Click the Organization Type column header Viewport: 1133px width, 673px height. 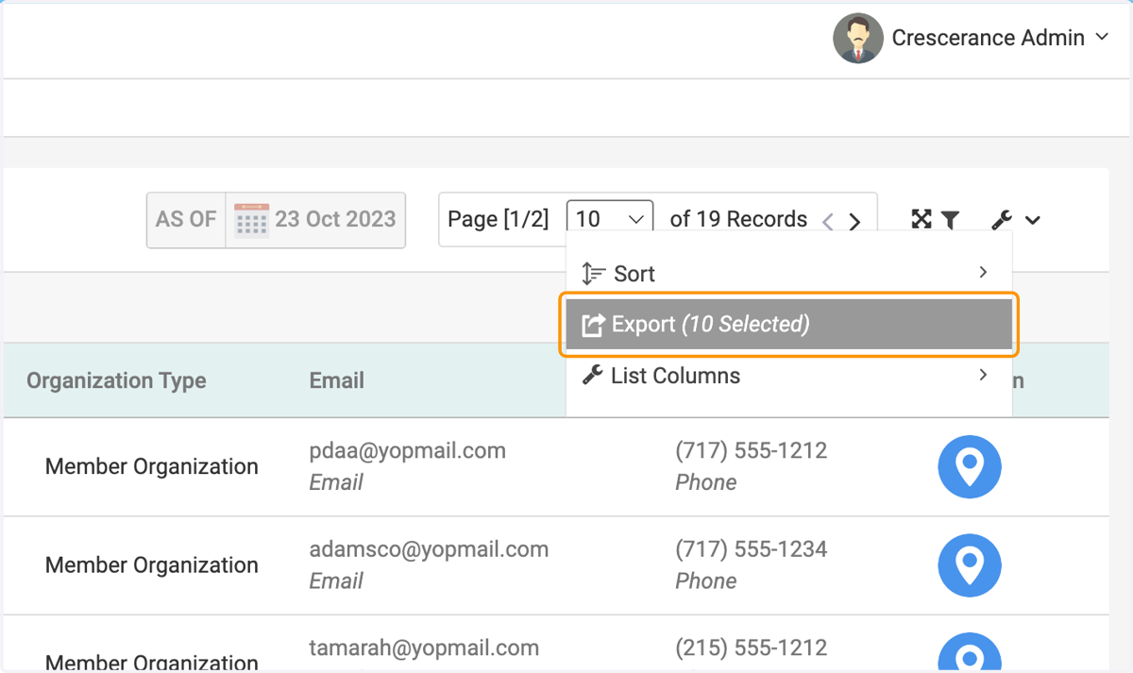pyautogui.click(x=116, y=381)
